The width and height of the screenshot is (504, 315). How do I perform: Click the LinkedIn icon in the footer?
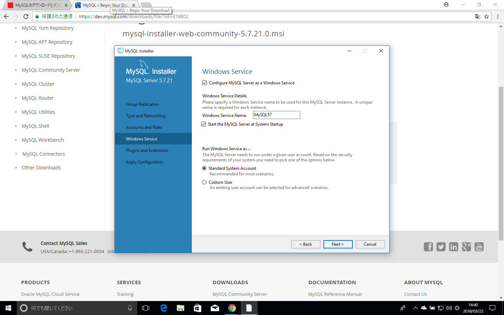454,247
